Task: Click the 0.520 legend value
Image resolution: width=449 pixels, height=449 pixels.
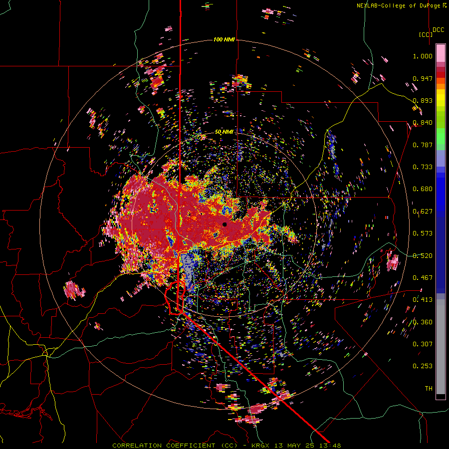Action: pos(423,256)
